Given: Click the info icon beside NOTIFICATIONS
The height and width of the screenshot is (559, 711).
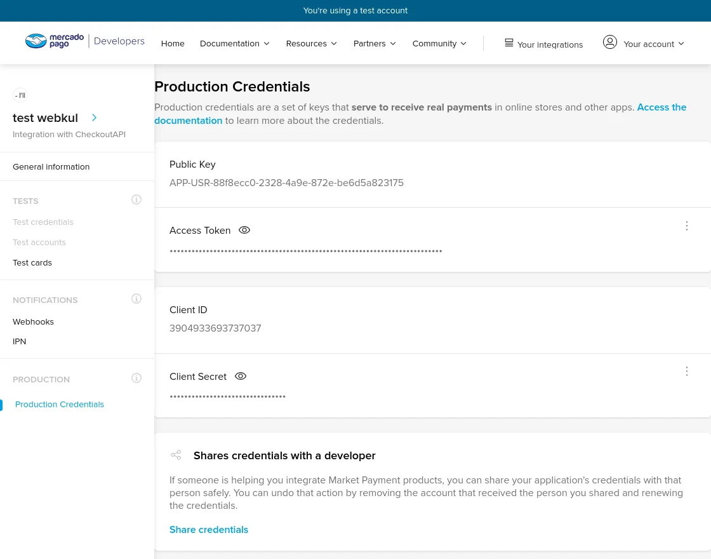Looking at the screenshot, I should point(136,299).
